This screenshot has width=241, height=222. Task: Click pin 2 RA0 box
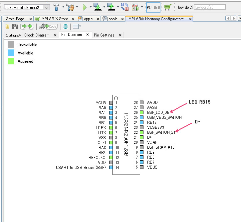(111, 108)
